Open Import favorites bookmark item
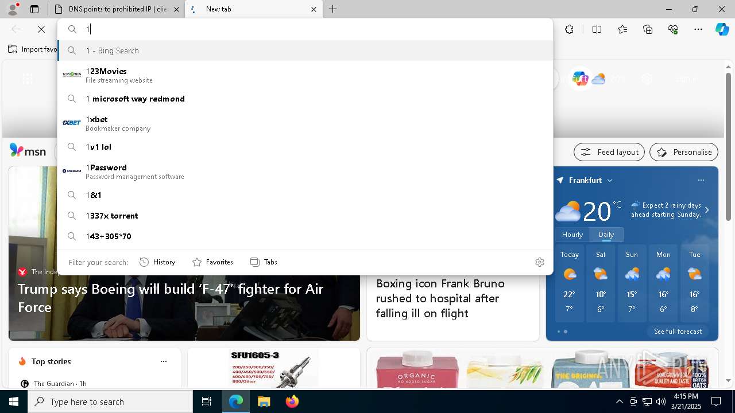Screen dimensions: 735x413 tap(33, 49)
